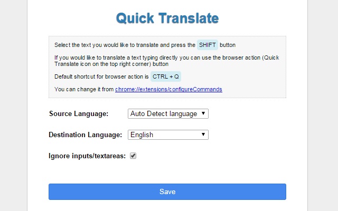The width and height of the screenshot is (338, 211).
Task: Click the Quick Translate heading
Action: (167, 19)
